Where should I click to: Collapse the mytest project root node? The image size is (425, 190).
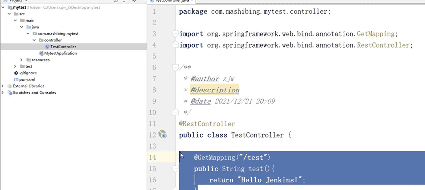pos(3,7)
